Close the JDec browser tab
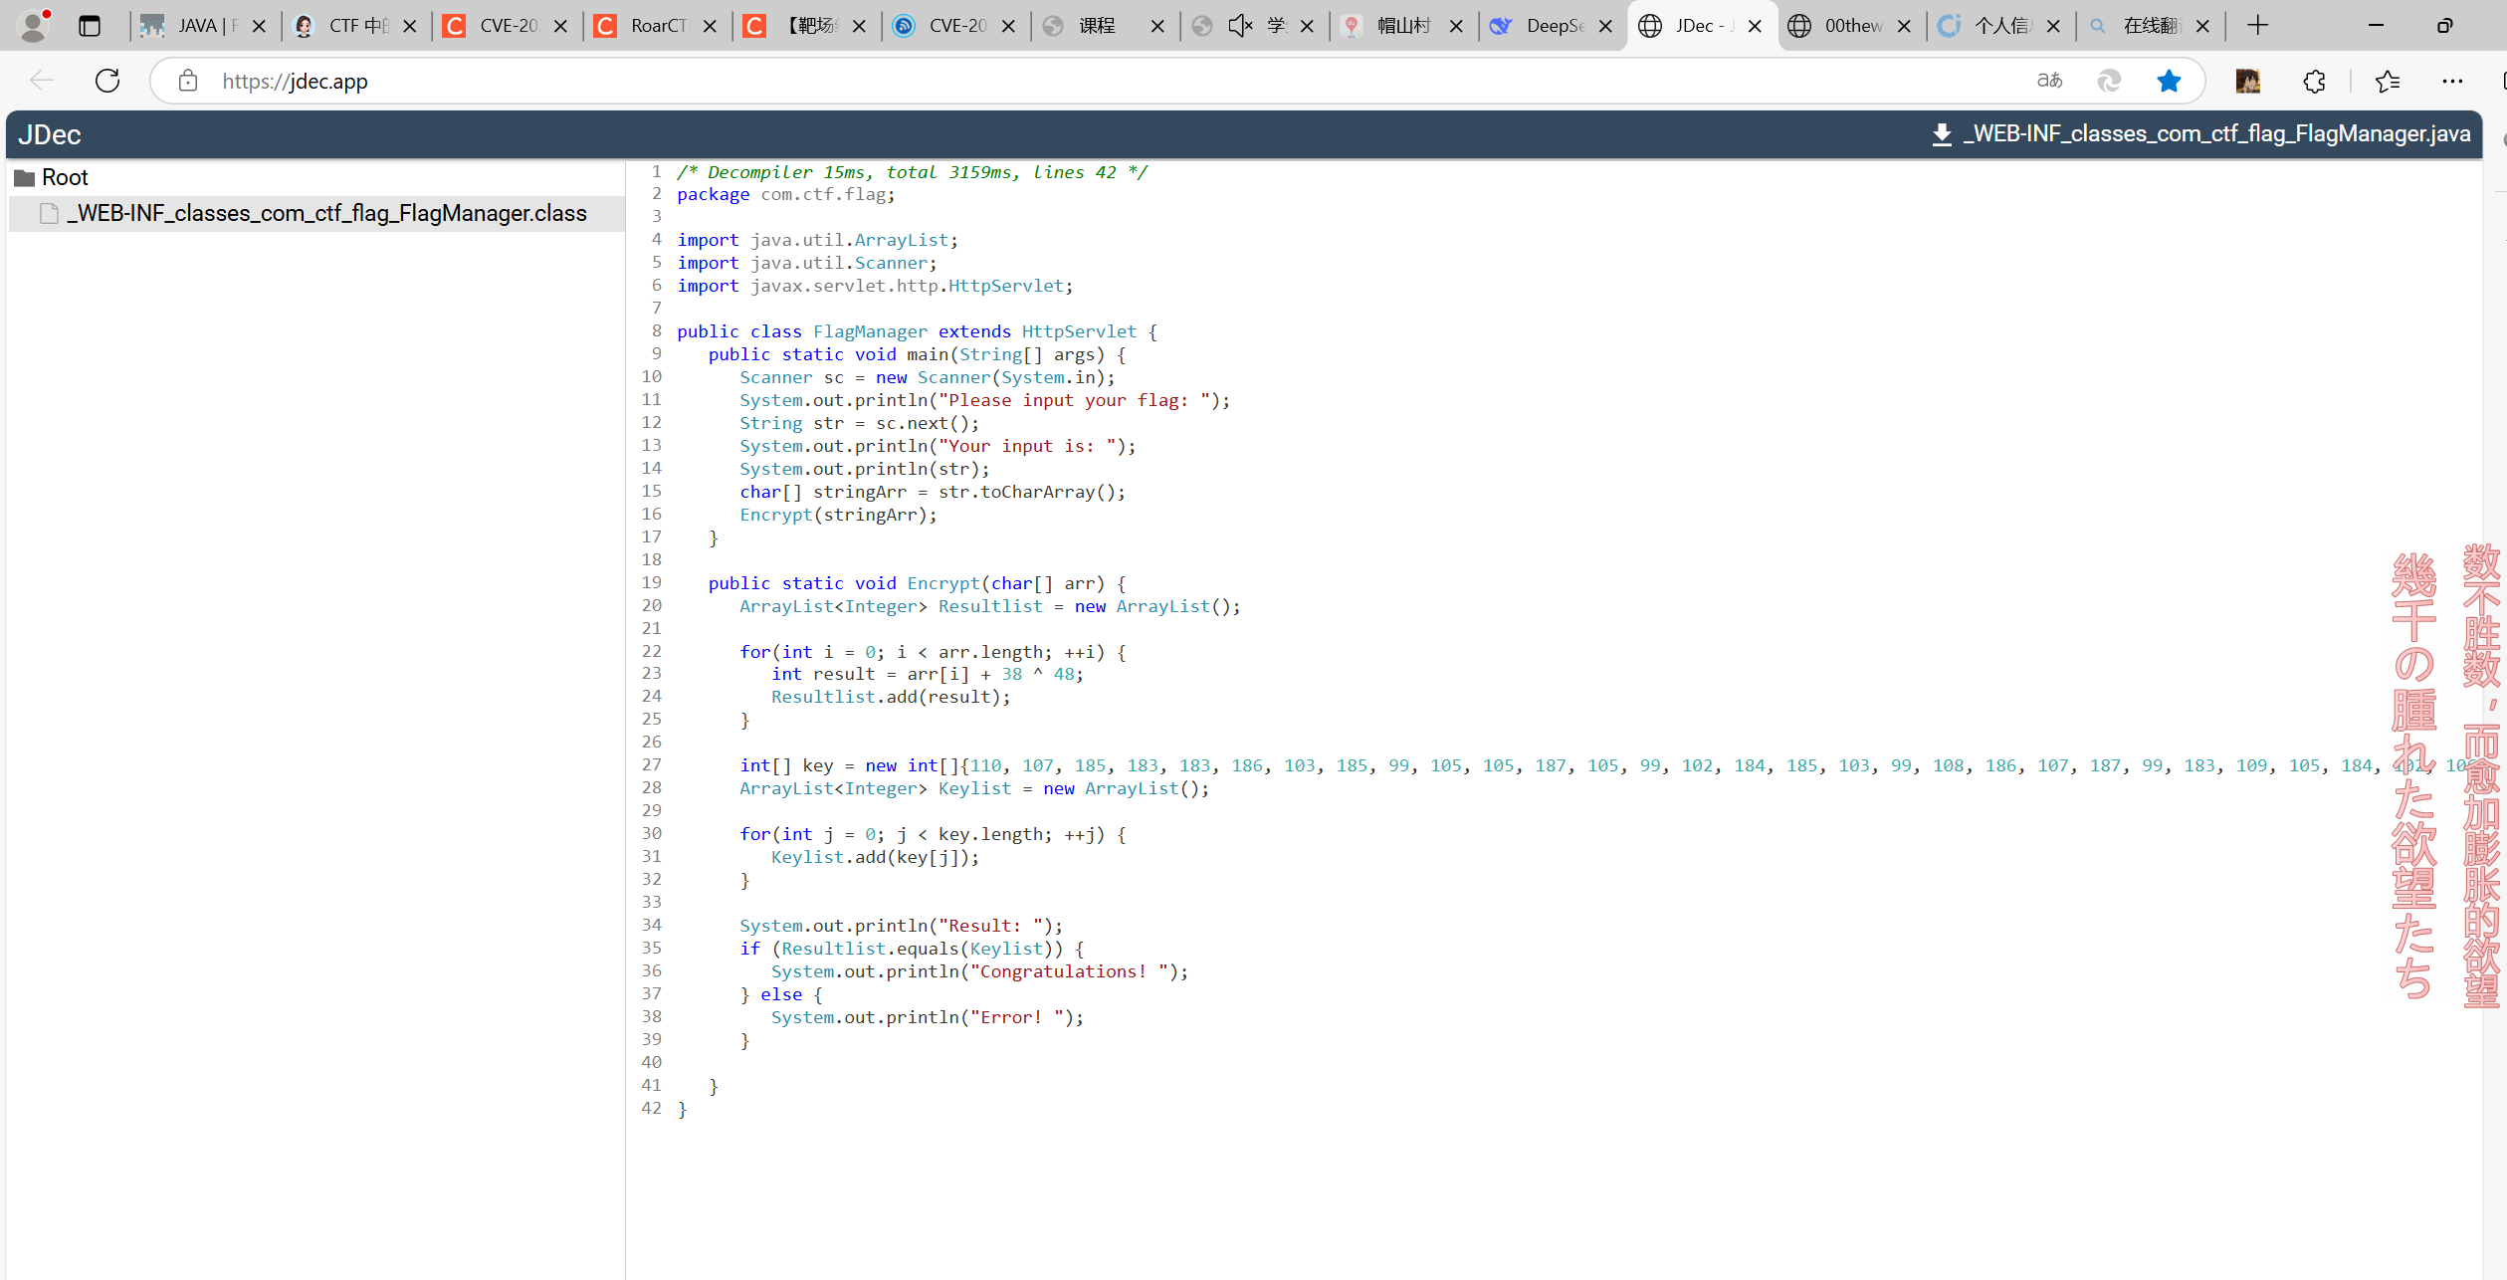2507x1280 pixels. pyautogui.click(x=1755, y=26)
